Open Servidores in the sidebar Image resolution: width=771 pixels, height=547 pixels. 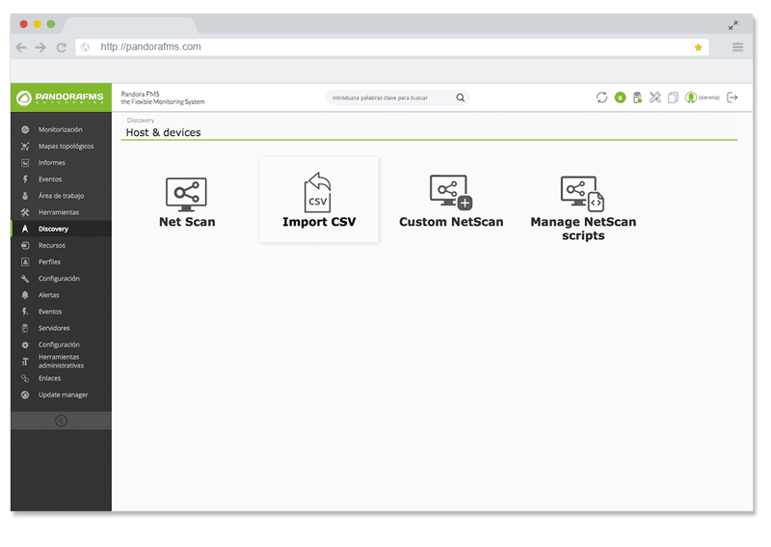point(54,328)
